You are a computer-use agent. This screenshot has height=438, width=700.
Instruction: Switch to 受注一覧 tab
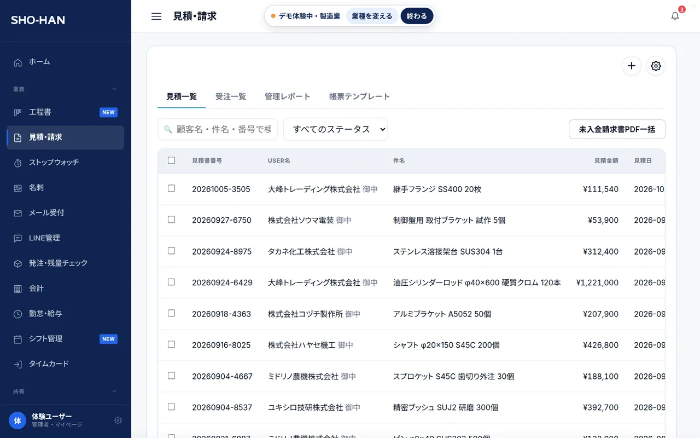[231, 97]
